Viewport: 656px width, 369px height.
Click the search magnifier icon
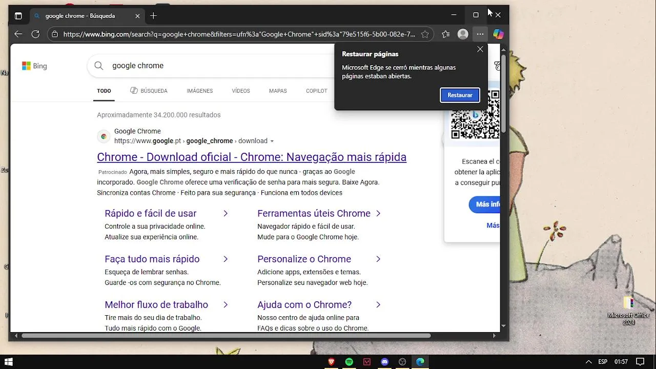click(99, 66)
